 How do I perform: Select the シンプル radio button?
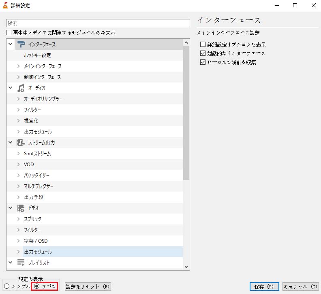7,286
